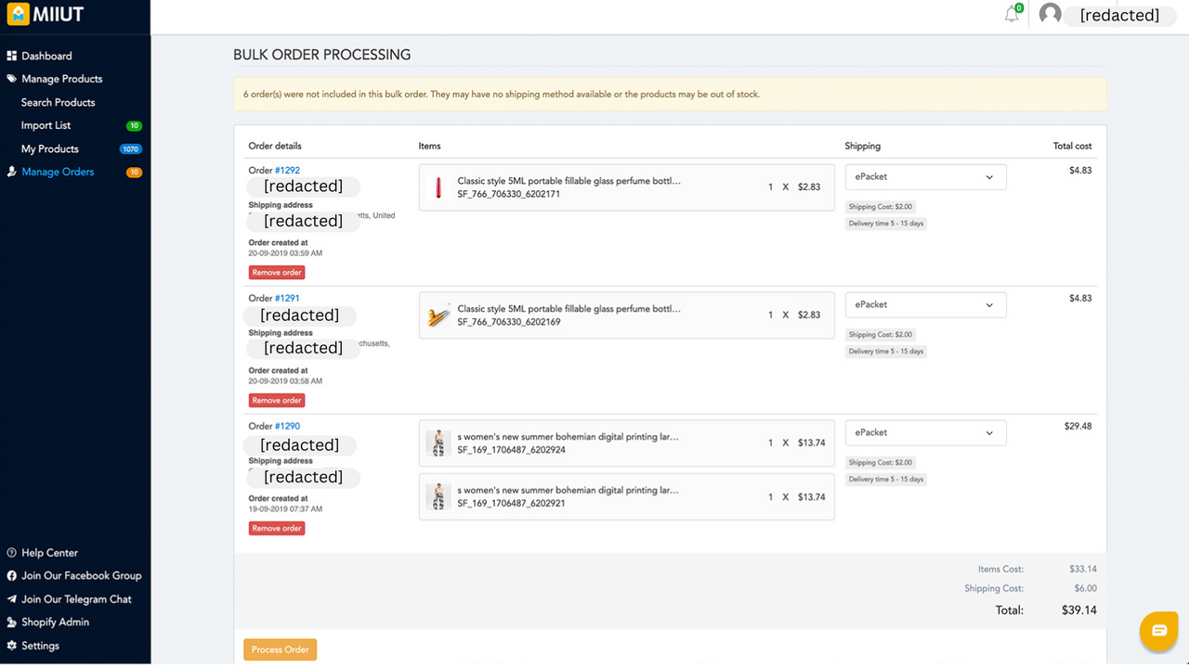1189x668 pixels.
Task: Open the Import List section
Action: point(46,125)
